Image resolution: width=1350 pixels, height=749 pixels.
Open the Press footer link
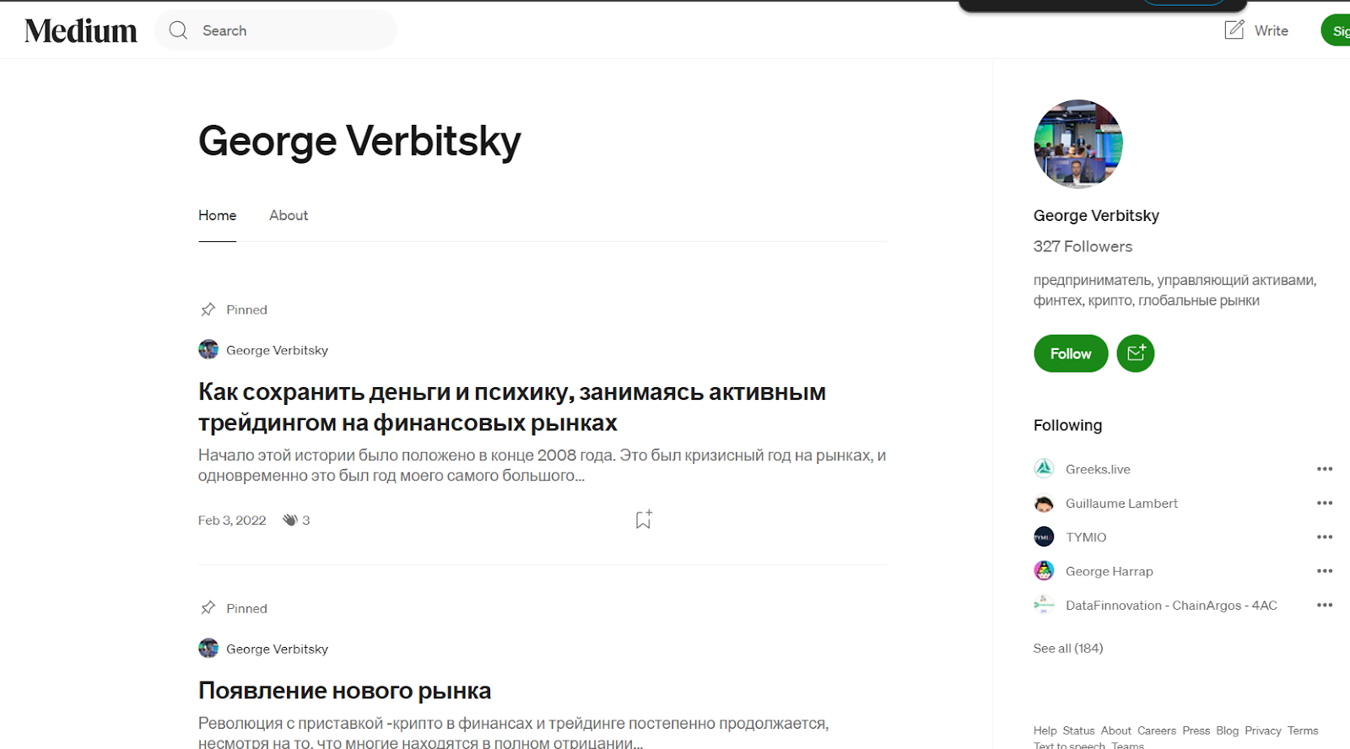coord(1196,730)
